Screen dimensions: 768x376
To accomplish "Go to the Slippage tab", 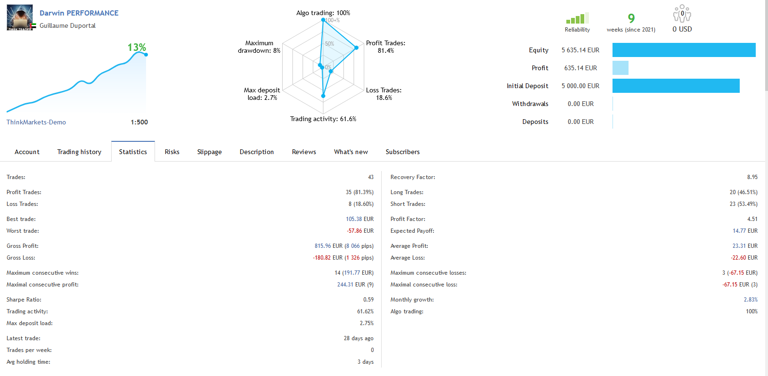I will pos(209,152).
